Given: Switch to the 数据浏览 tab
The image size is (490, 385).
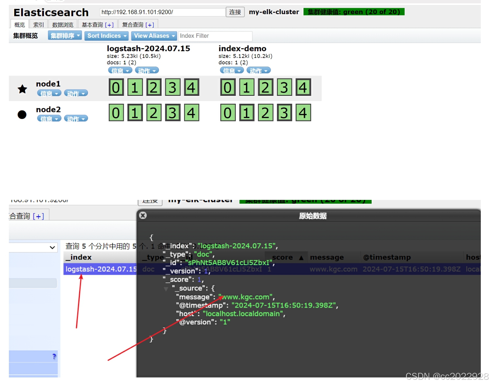Looking at the screenshot, I should [63, 25].
